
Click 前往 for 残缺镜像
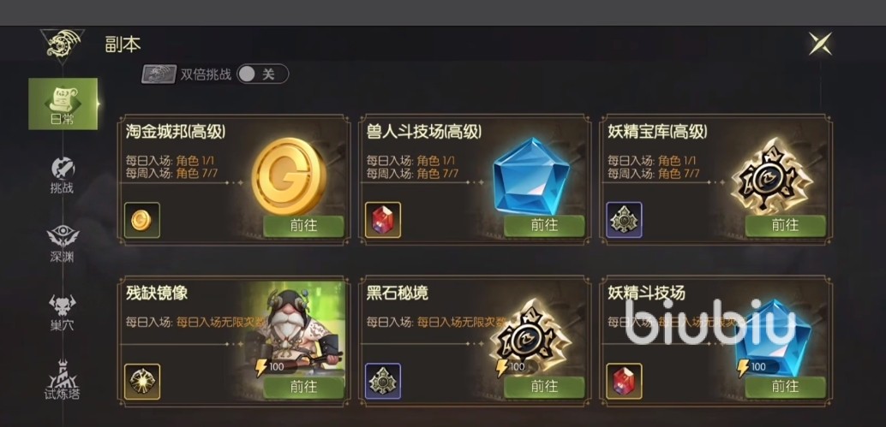(x=304, y=387)
